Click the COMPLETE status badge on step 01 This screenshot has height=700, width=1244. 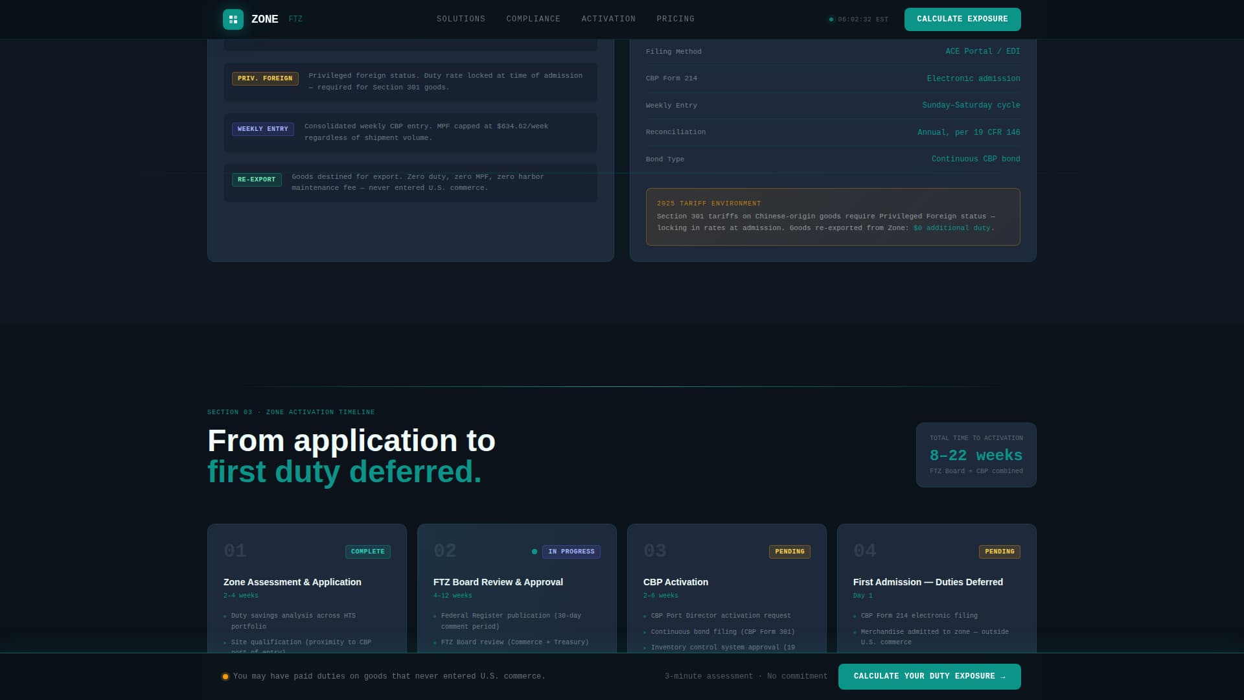pyautogui.click(x=367, y=552)
